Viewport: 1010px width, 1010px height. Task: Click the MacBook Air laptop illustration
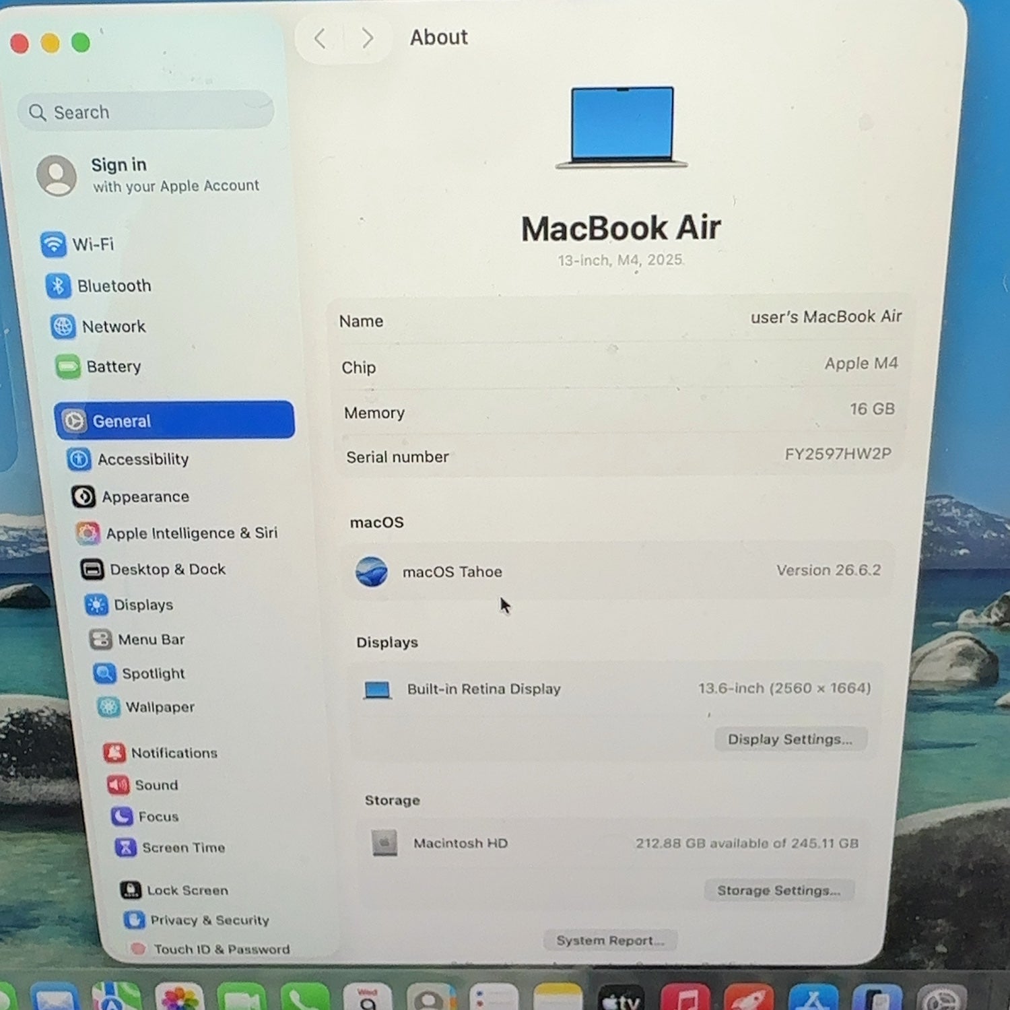(621, 127)
